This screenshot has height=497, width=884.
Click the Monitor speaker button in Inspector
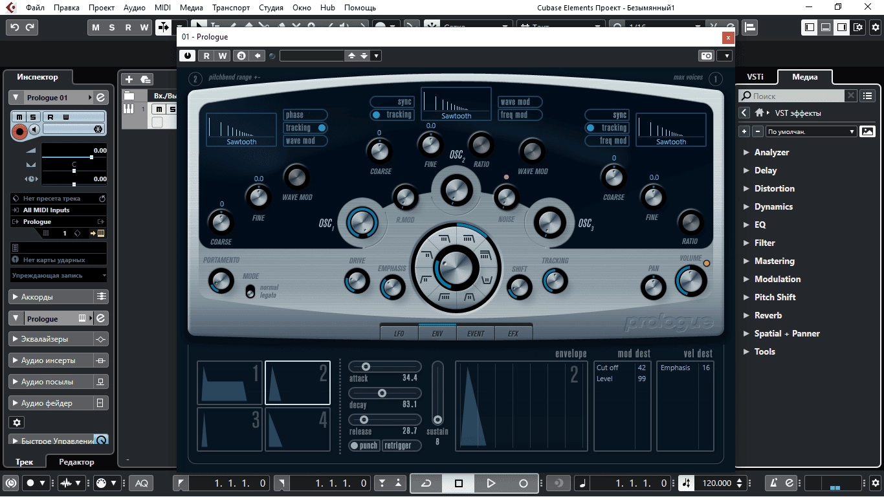34,130
